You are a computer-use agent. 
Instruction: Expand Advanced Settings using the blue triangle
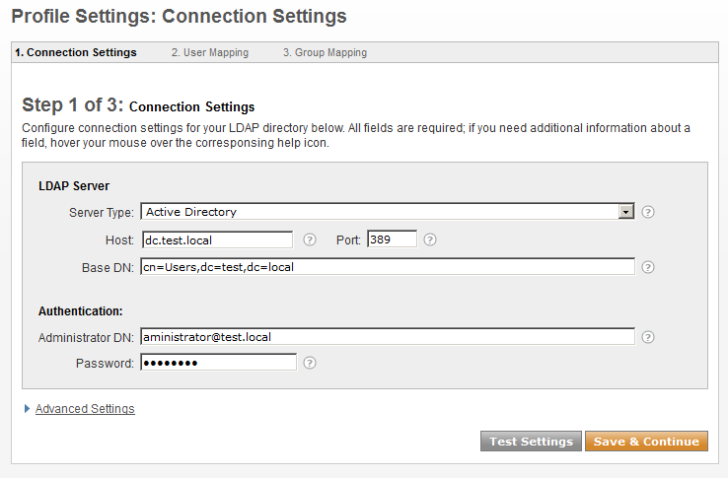(27, 408)
